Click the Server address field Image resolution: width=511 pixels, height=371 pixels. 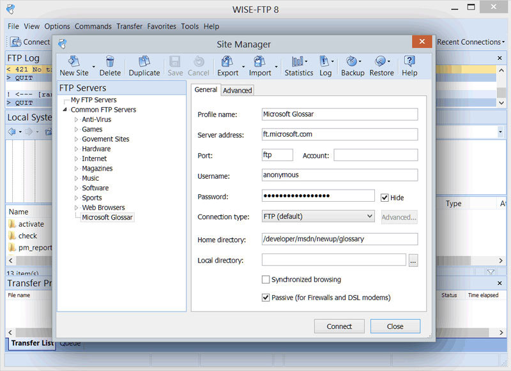(x=340, y=135)
